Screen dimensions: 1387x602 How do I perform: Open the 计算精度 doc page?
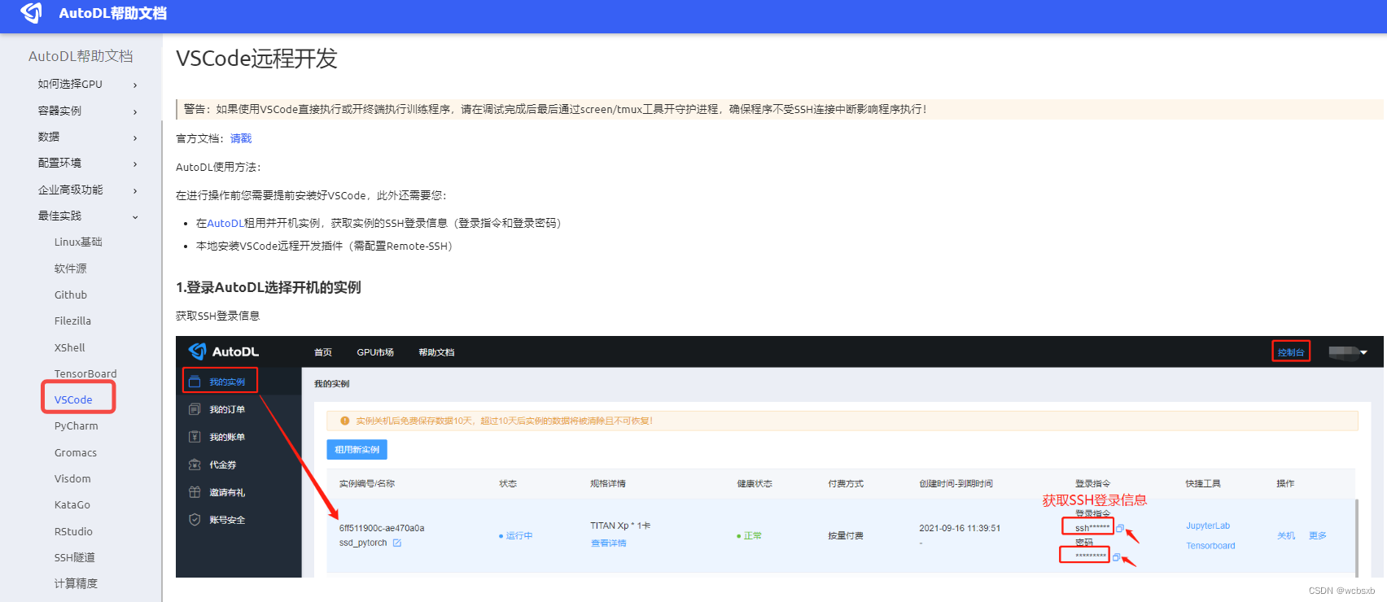point(76,583)
